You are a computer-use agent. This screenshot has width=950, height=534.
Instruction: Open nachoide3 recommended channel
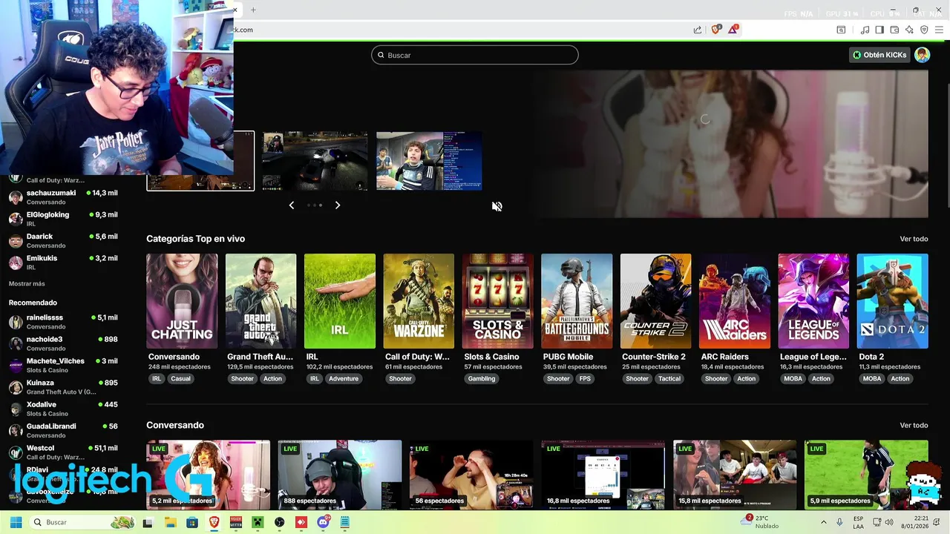click(63, 343)
